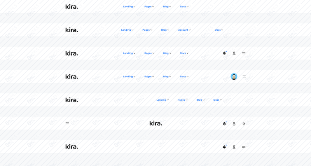Expand Docs dropdown in the topmost navbar
The width and height of the screenshot is (311, 166).
point(184,7)
